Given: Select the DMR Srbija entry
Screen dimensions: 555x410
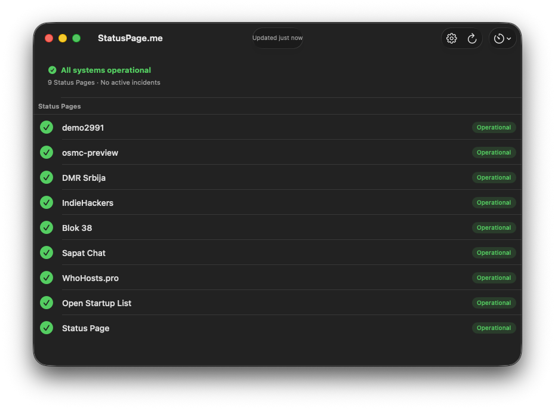Looking at the screenshot, I should (277, 177).
